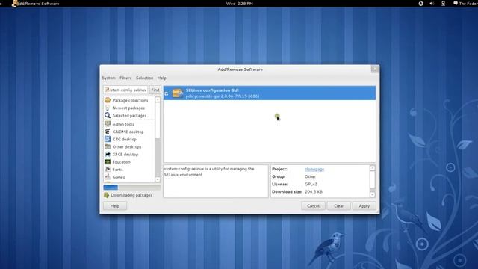
Task: Open the Filters menu
Action: point(125,78)
